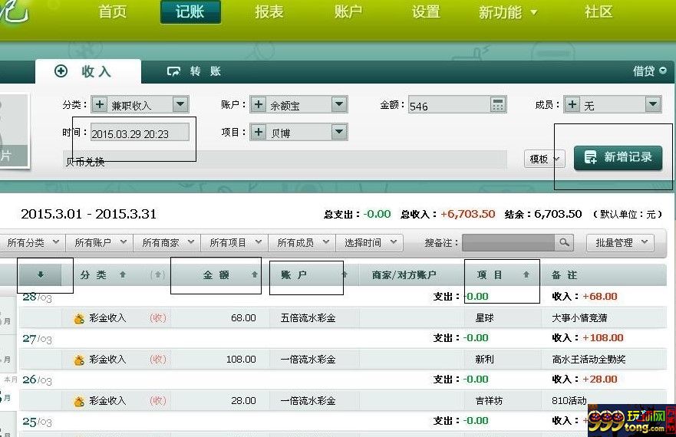The height and width of the screenshot is (437, 676).
Task: Click the income-type sort arrow in parentheses
Action: (x=157, y=275)
